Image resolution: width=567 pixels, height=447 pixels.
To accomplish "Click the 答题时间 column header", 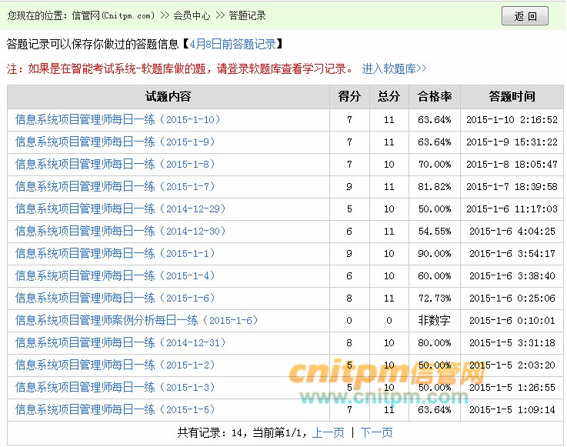I will coord(512,96).
